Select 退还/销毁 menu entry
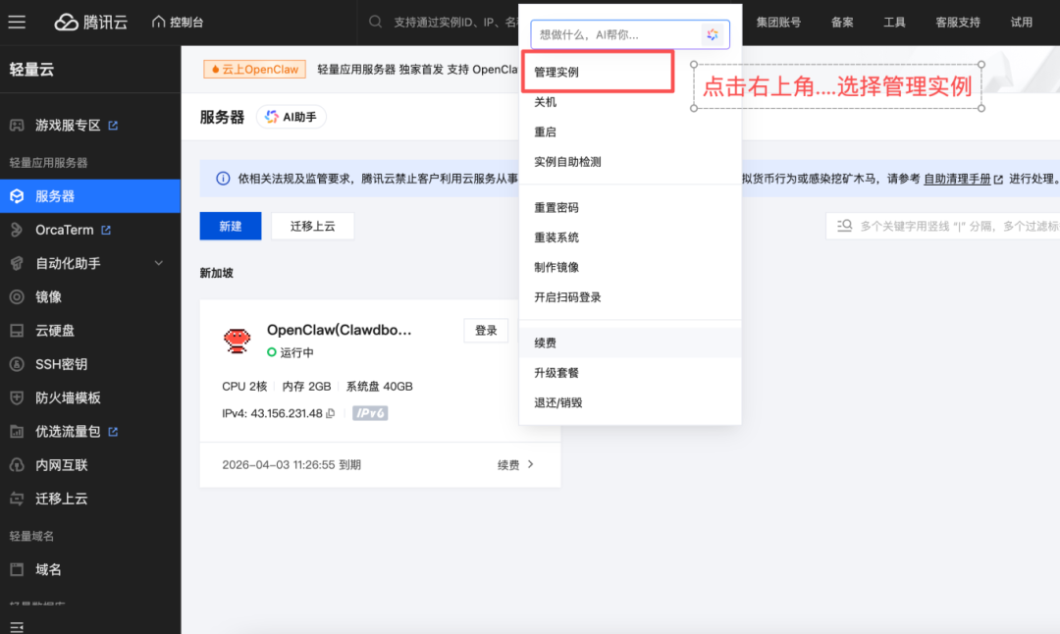Screen dimensions: 1060x634 tap(629, 402)
